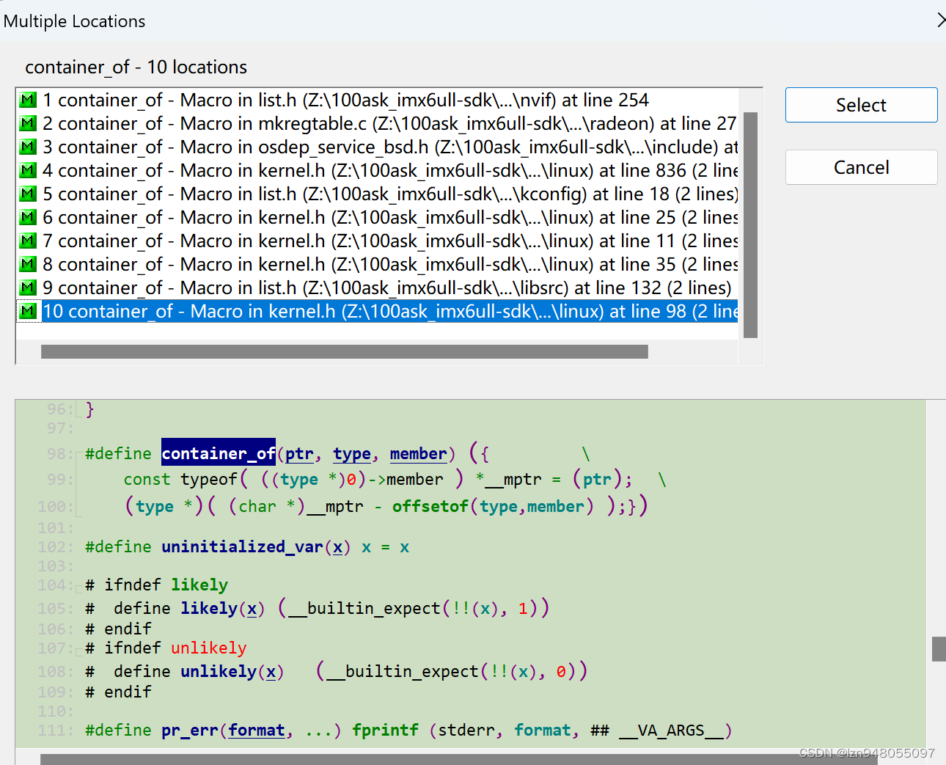
Task: Select '10 container_of' kernel.h at line 98 row
Action: [377, 311]
